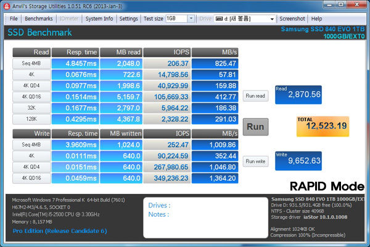
Task: Click write 4K QD16 IOPS 349,236.23
Action: pyautogui.click(x=167, y=178)
